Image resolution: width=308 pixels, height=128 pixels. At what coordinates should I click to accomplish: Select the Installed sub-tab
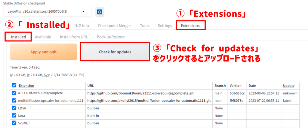(x=18, y=37)
